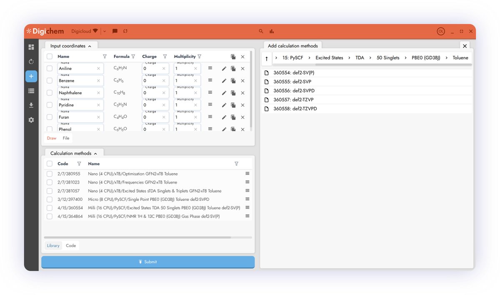500x295 pixels.
Task: Tick the Aniline row checkbox
Action: pyautogui.click(x=50, y=68)
